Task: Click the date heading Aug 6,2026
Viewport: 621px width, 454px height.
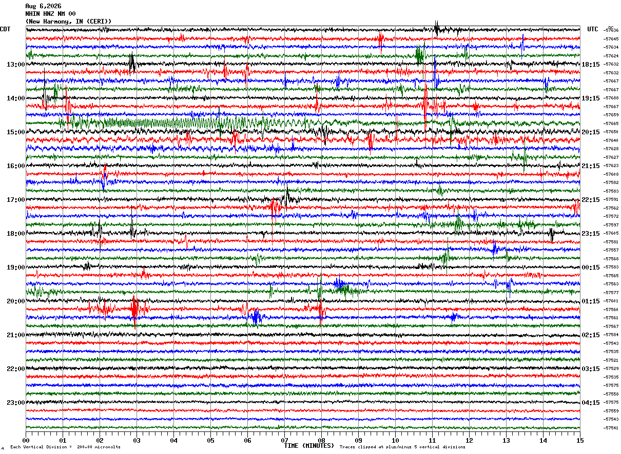Action: pos(43,6)
